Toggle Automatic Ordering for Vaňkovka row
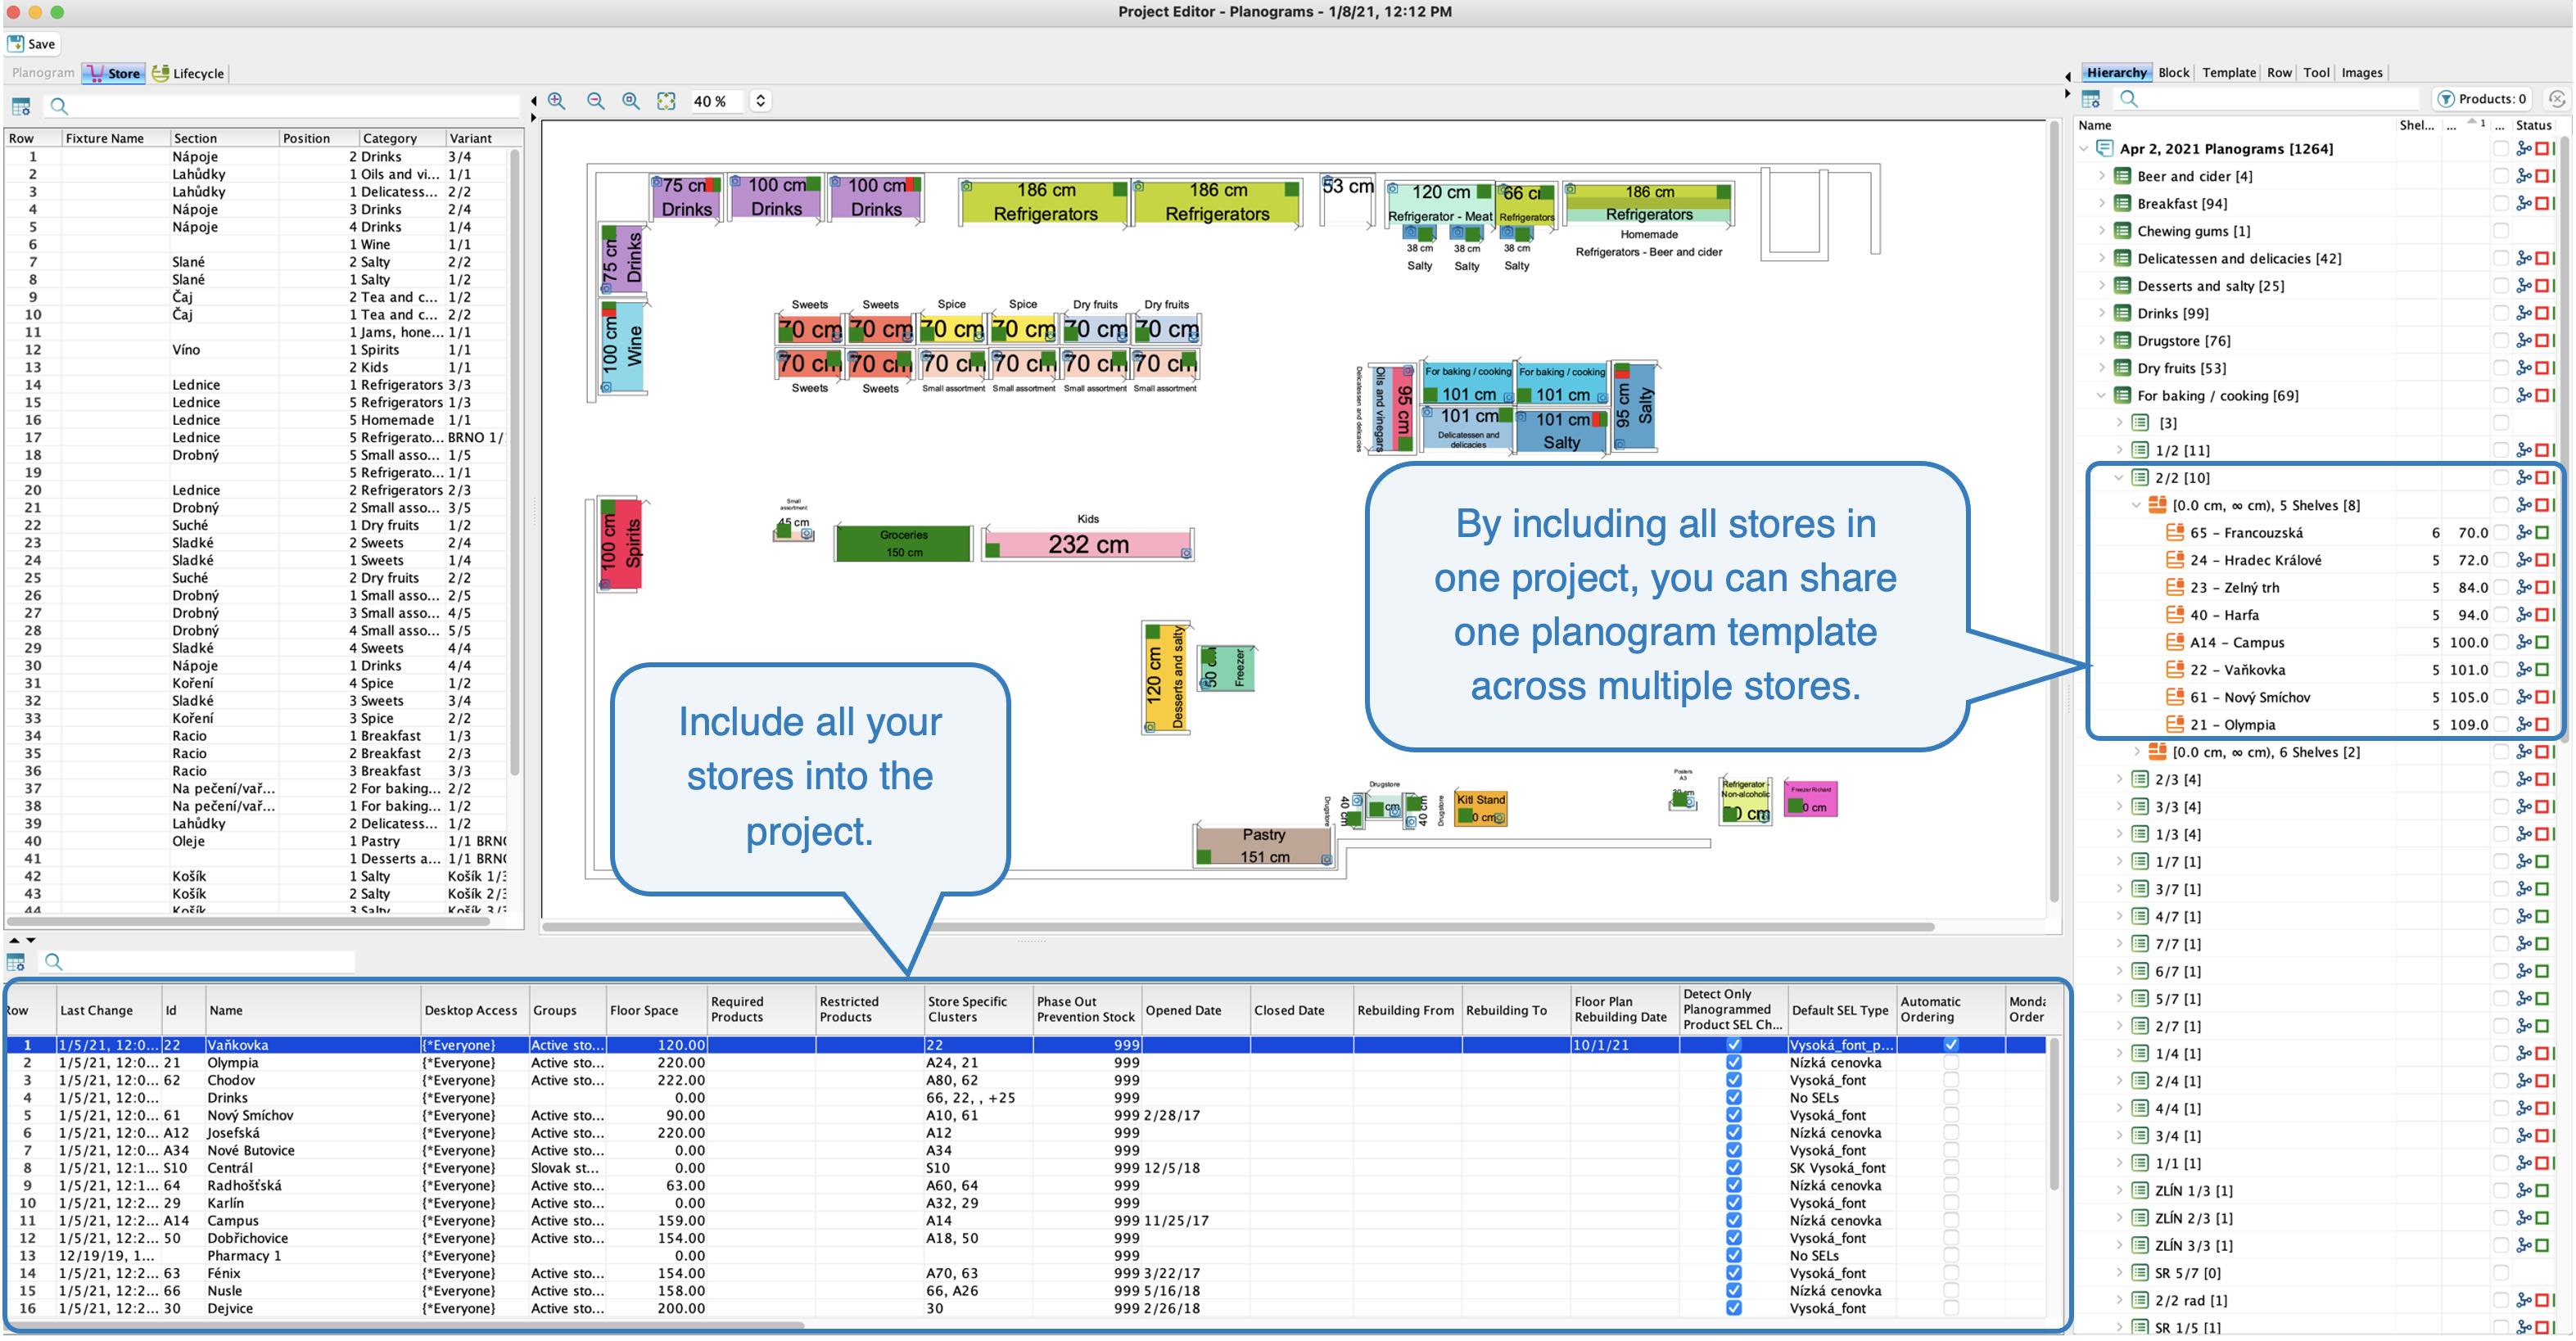 pos(1950,1045)
